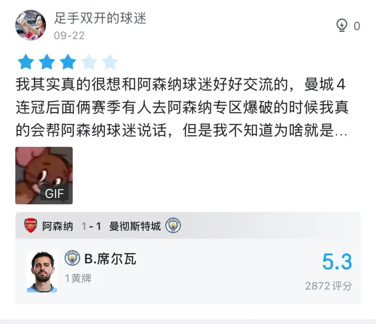Tap the lightbulb like icon
Image resolution: width=376 pixels, height=324 pixels.
tap(342, 25)
